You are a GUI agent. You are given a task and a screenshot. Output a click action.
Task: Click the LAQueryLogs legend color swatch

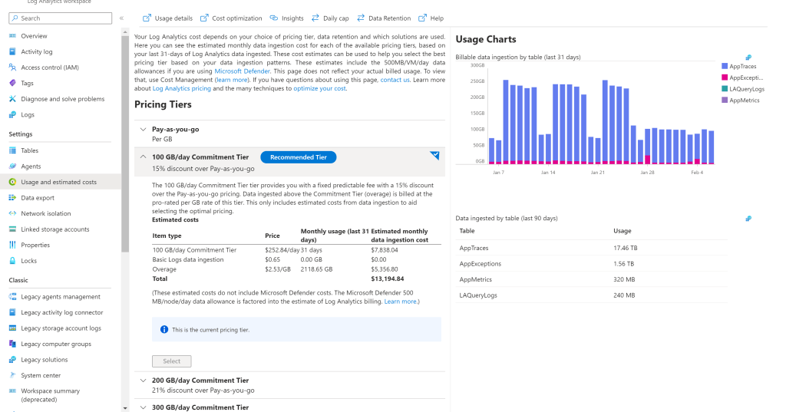(x=725, y=89)
